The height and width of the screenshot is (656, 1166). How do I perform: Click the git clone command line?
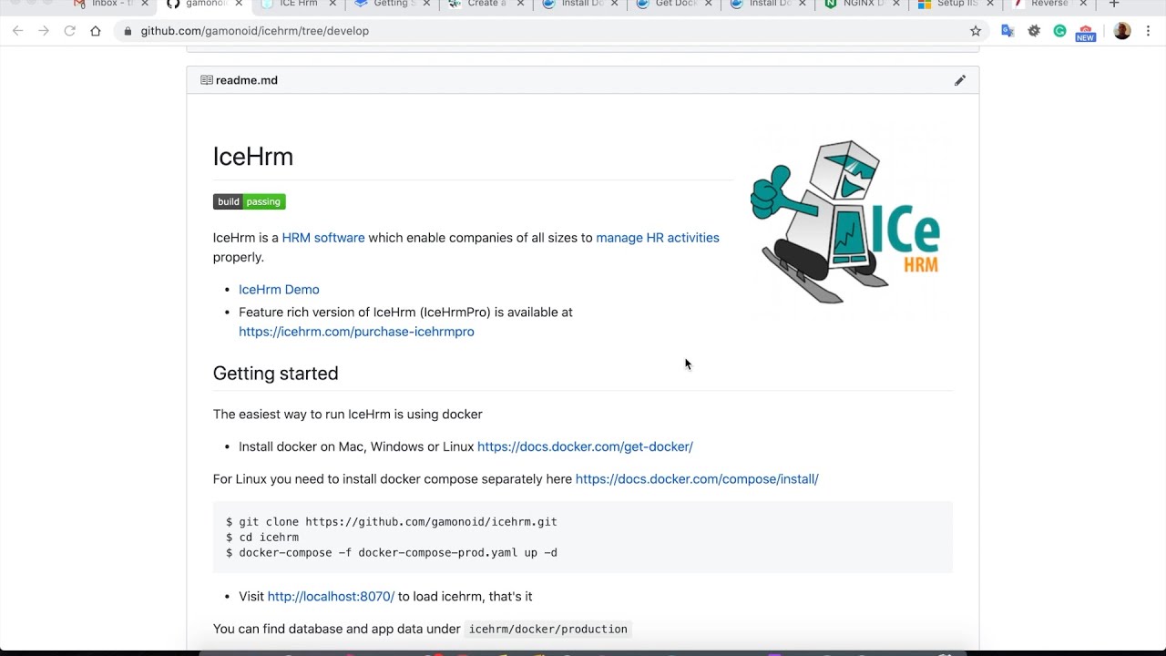tap(392, 522)
